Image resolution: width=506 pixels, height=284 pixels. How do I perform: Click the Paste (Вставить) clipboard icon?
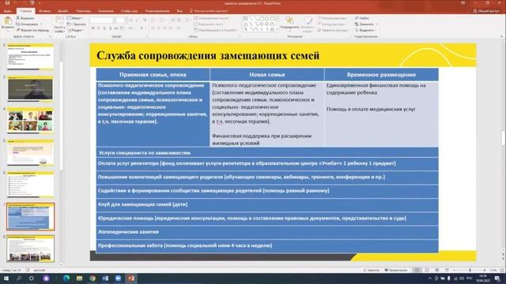tap(7, 21)
